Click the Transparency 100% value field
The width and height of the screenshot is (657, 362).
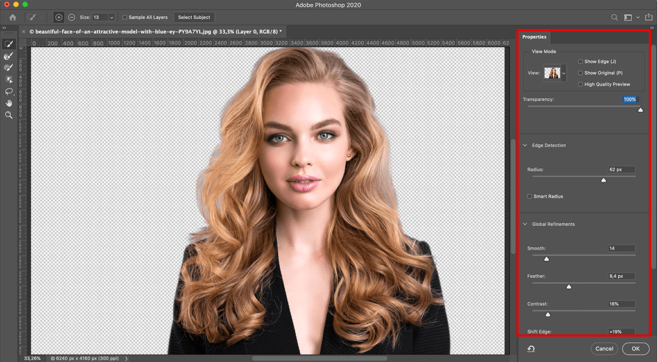click(x=631, y=99)
